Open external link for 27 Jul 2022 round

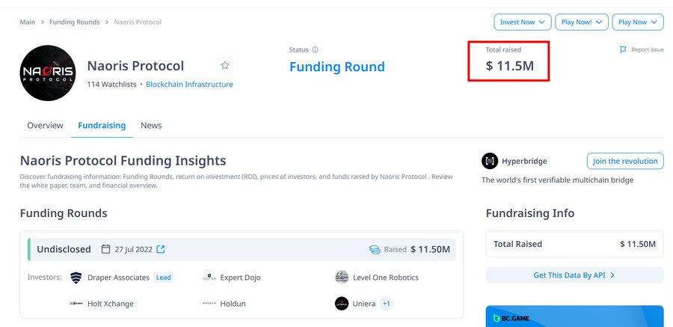(161, 249)
